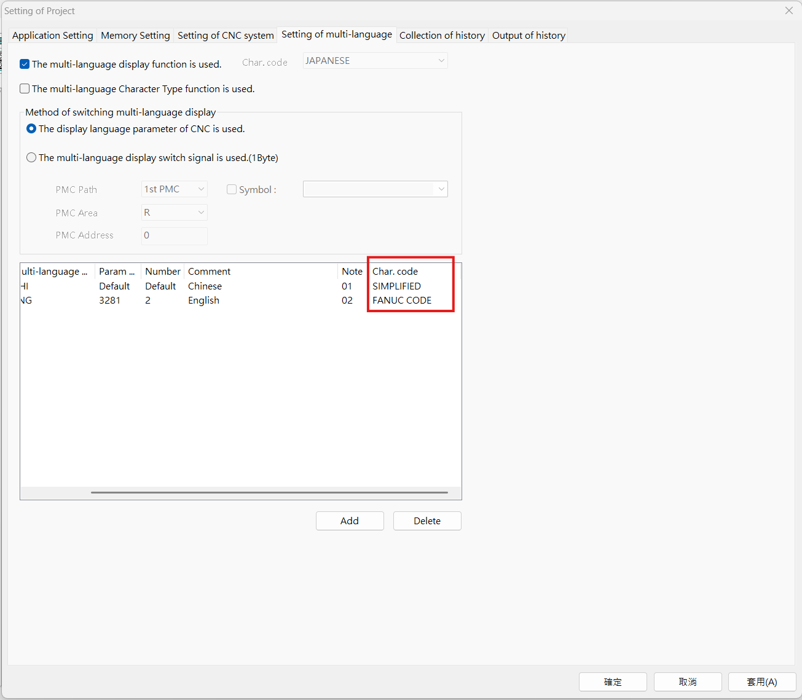Open the Collection of history tab
Viewport: 802px width, 700px height.
click(x=442, y=35)
